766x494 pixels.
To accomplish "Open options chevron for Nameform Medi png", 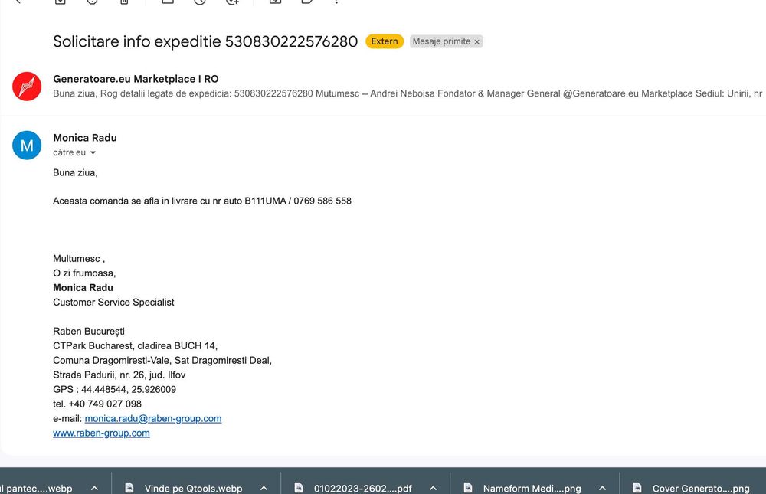I will click(602, 488).
